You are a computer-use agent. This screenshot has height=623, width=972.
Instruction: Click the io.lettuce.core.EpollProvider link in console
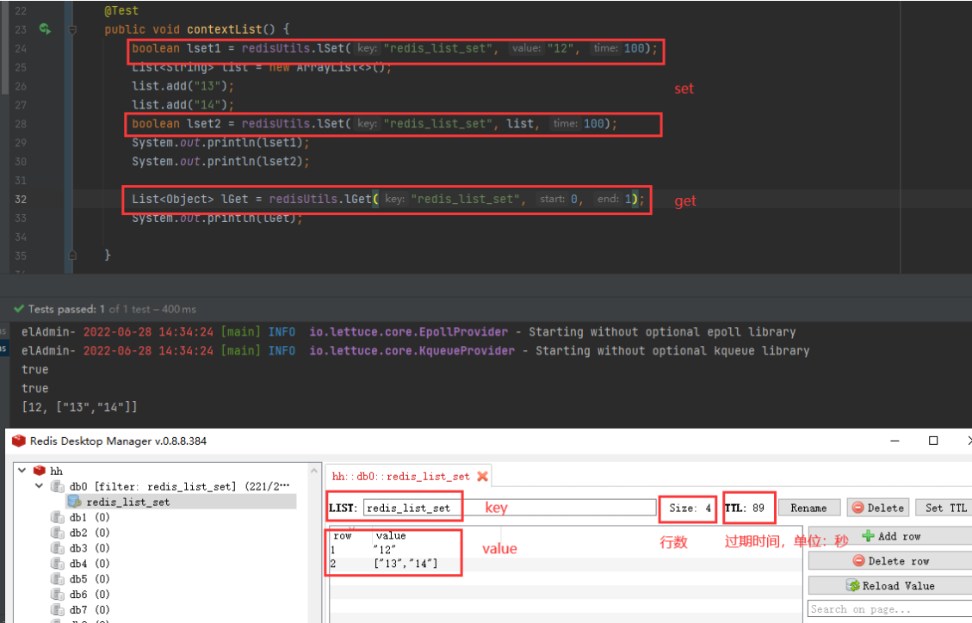408,332
